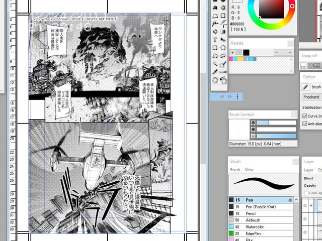Select the rectangle shape tool
Viewport: 322px width, 241px height.
coord(223,16)
